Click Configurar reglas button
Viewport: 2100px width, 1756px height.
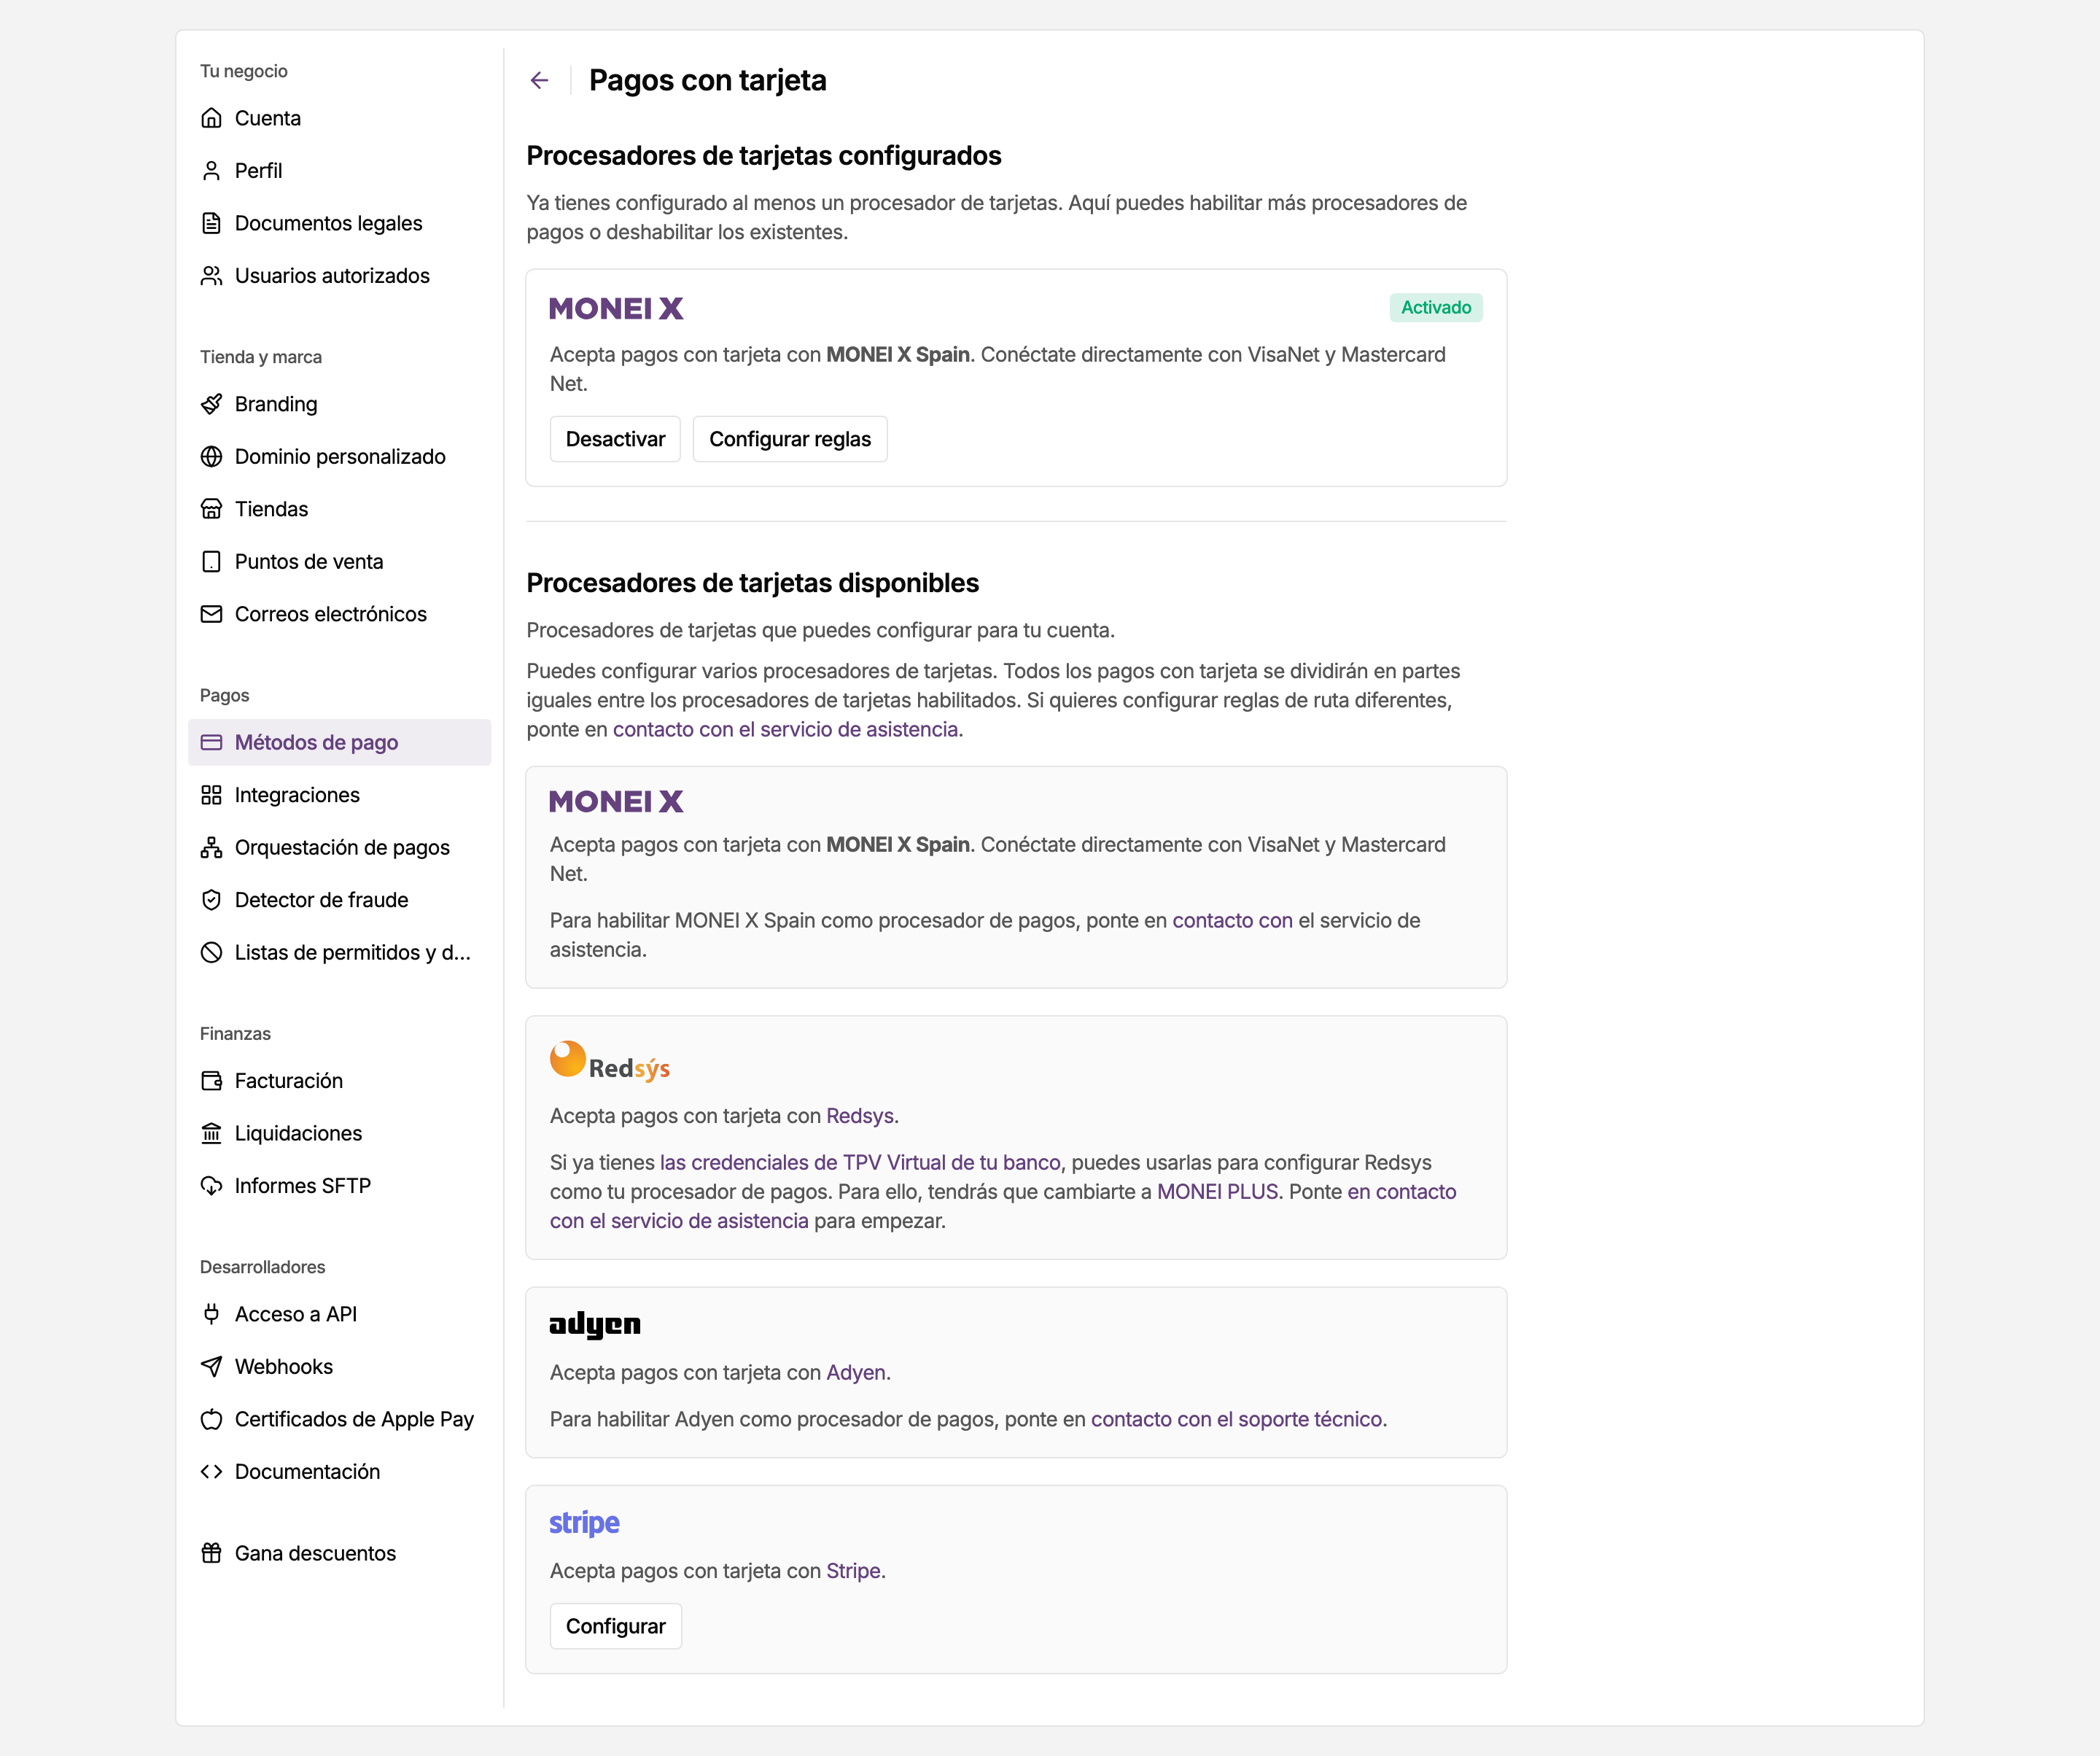[x=790, y=439]
